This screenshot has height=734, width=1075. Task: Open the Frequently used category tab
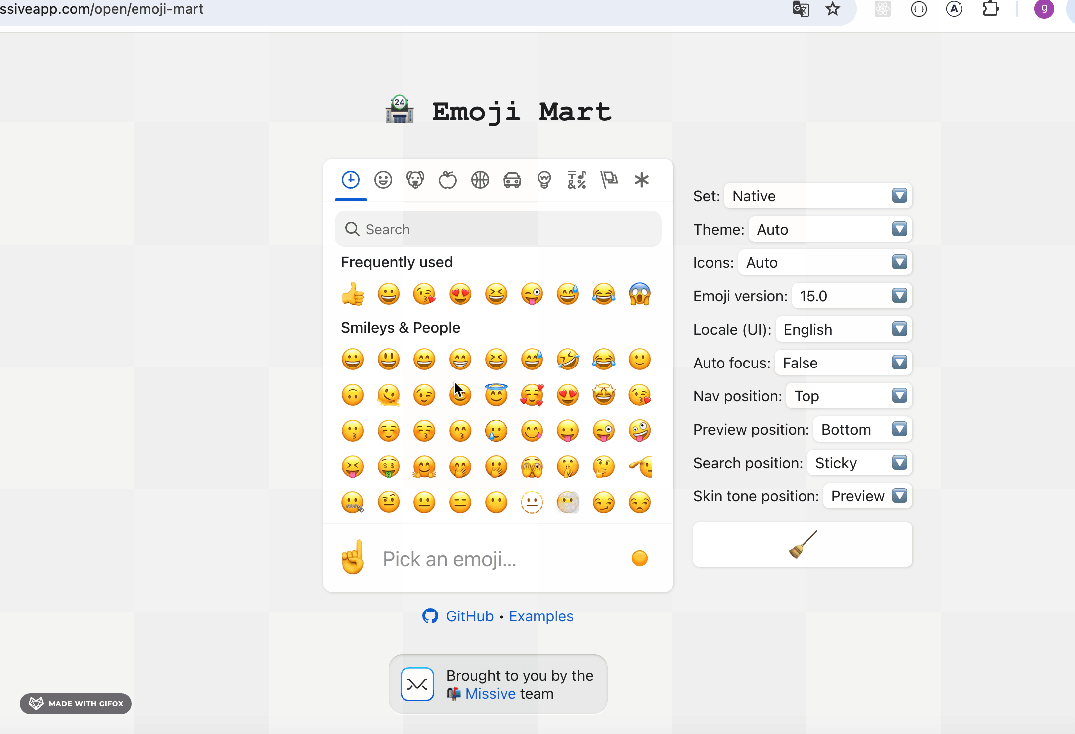(x=351, y=180)
